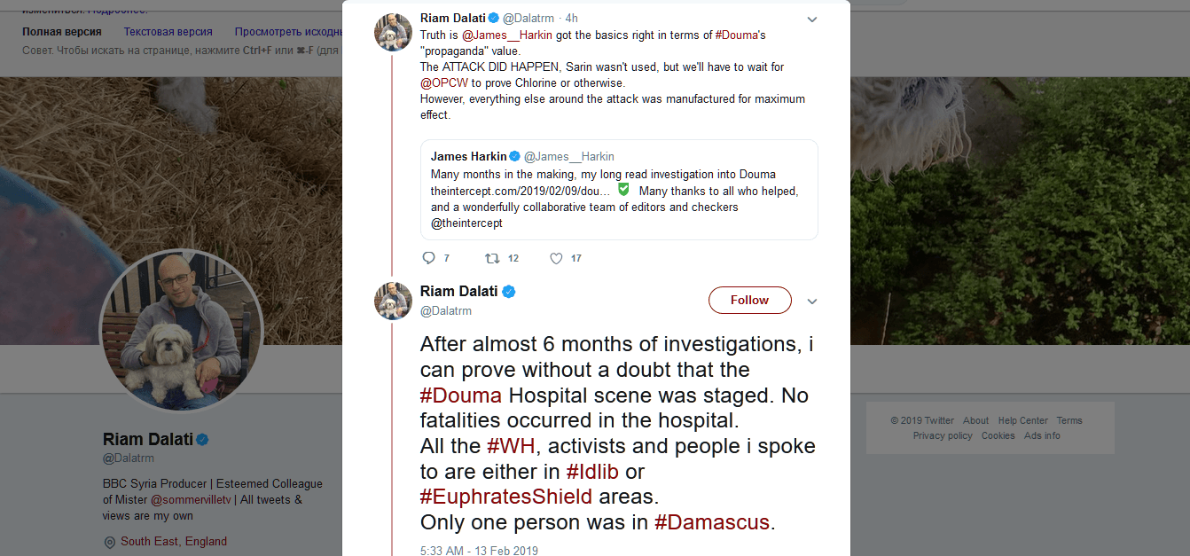Click small avatar on the top tweet

coord(393,33)
